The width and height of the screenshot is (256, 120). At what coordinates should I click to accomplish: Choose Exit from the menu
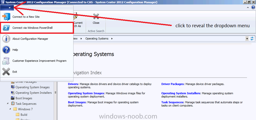(15, 72)
